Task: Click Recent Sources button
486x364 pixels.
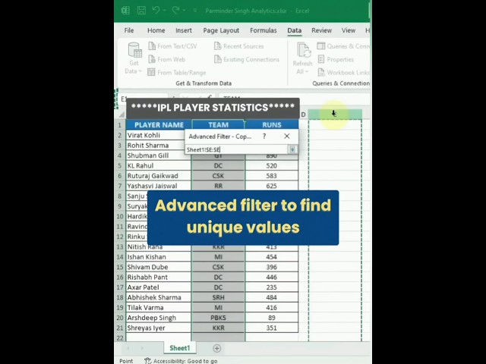Action: [239, 46]
